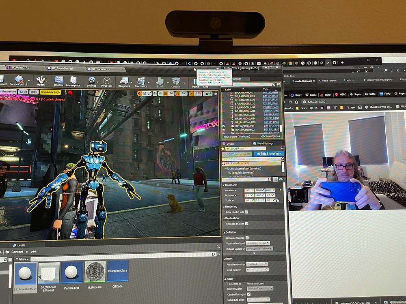Viewport: 406px width, 304px height.
Task: Open the Blueprints toolbar button
Action: [124, 82]
